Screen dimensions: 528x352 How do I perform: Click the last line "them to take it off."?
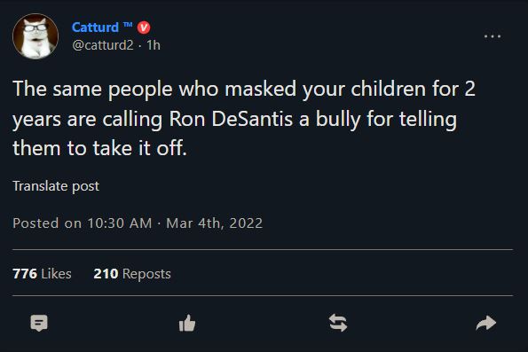[x=99, y=148]
